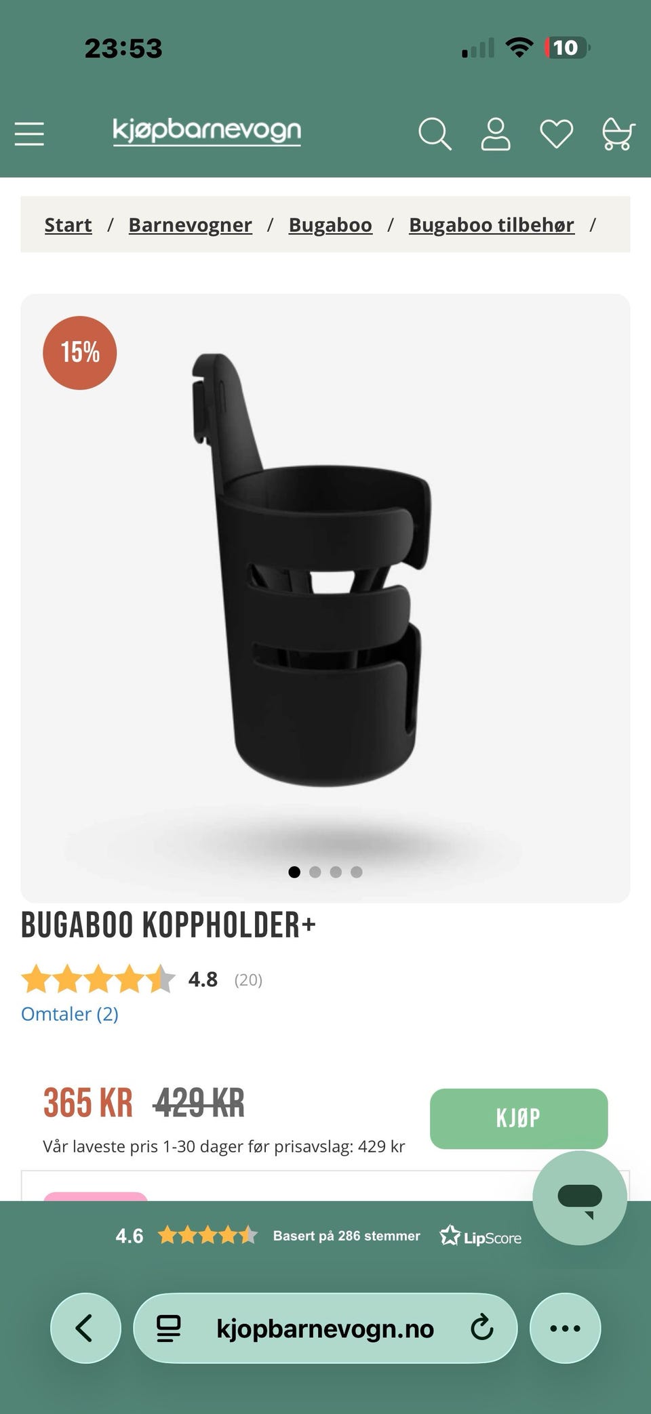Open the live chat bubble
Image resolution: width=651 pixels, height=1414 pixels.
580,1197
